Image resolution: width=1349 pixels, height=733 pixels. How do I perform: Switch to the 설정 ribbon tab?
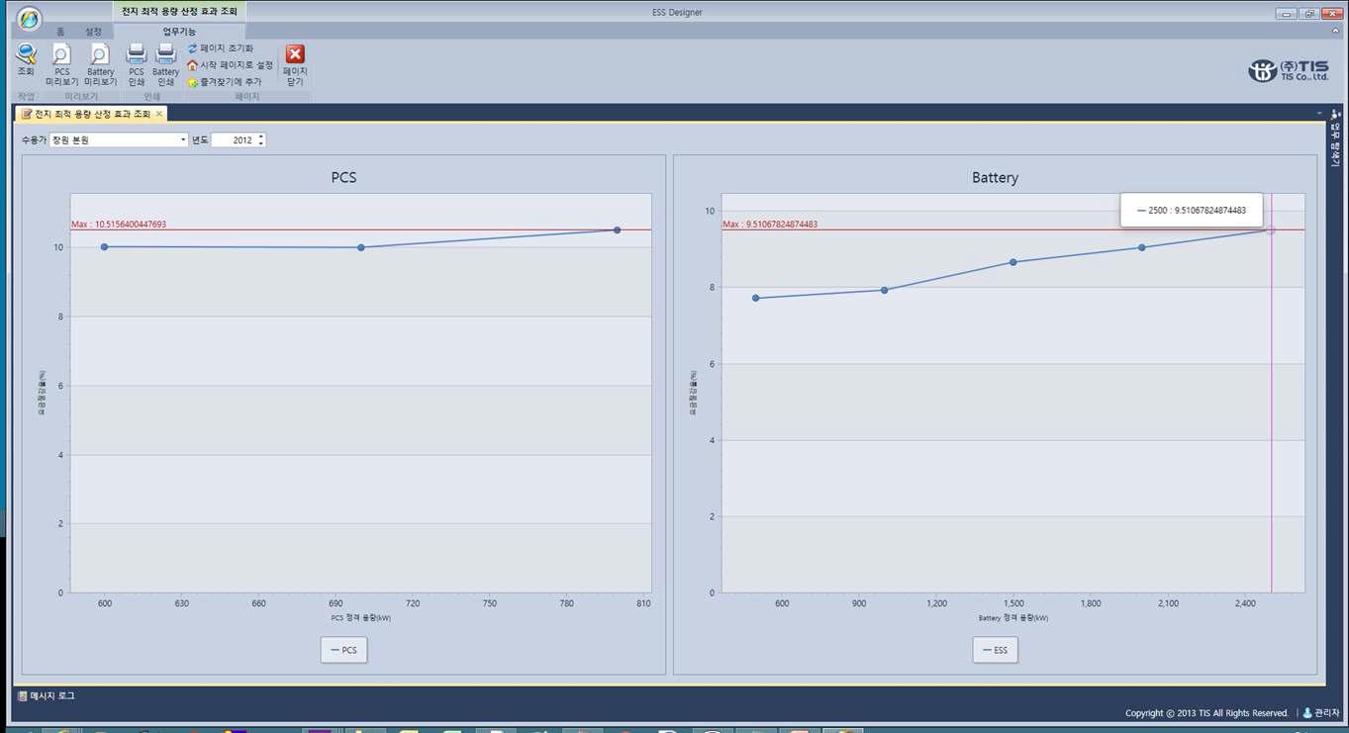pos(93,32)
